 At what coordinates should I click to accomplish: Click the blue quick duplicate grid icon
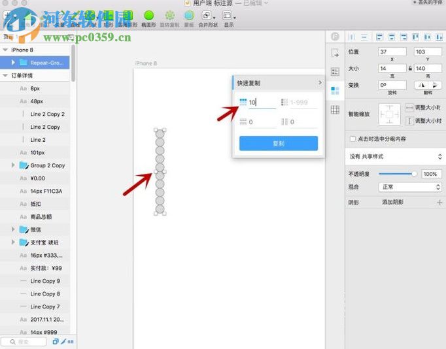coord(335,91)
